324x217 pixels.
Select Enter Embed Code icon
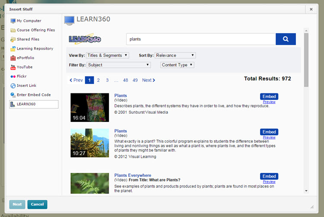point(13,95)
